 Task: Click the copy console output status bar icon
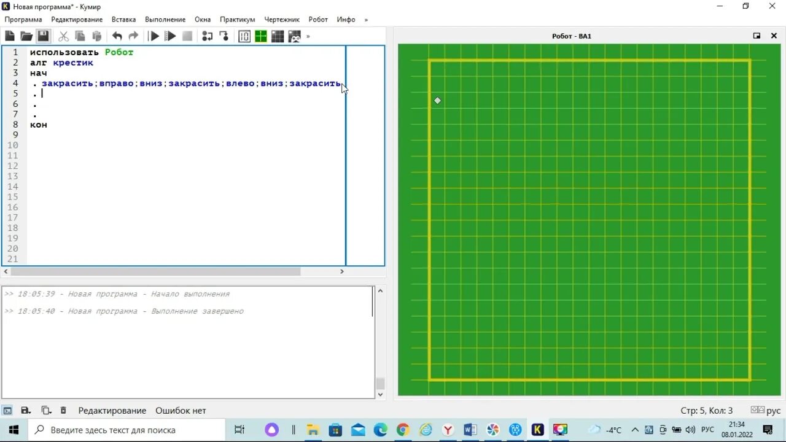coord(46,411)
